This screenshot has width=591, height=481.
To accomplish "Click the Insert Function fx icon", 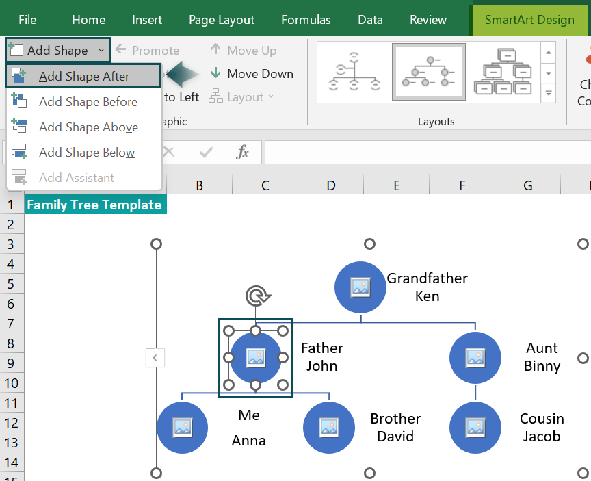I will pos(242,153).
